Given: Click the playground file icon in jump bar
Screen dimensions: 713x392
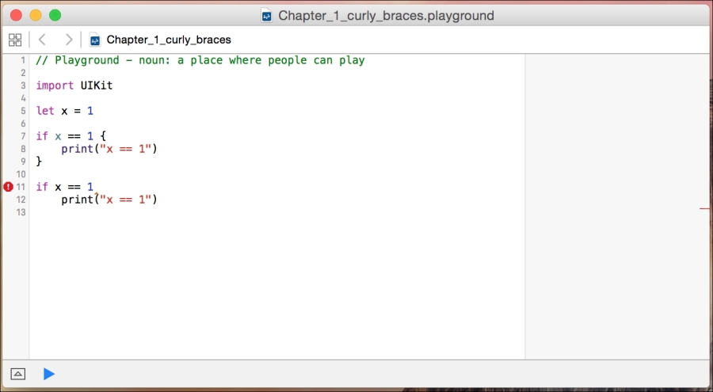Looking at the screenshot, I should click(94, 40).
